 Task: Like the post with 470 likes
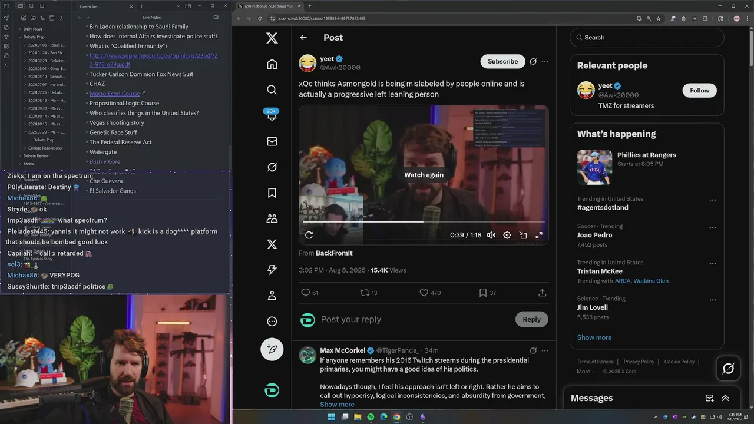pyautogui.click(x=424, y=293)
